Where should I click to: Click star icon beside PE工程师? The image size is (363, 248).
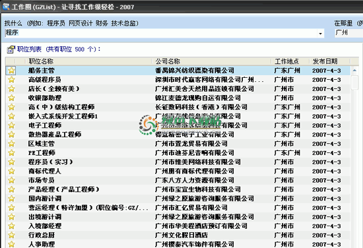point(11,153)
